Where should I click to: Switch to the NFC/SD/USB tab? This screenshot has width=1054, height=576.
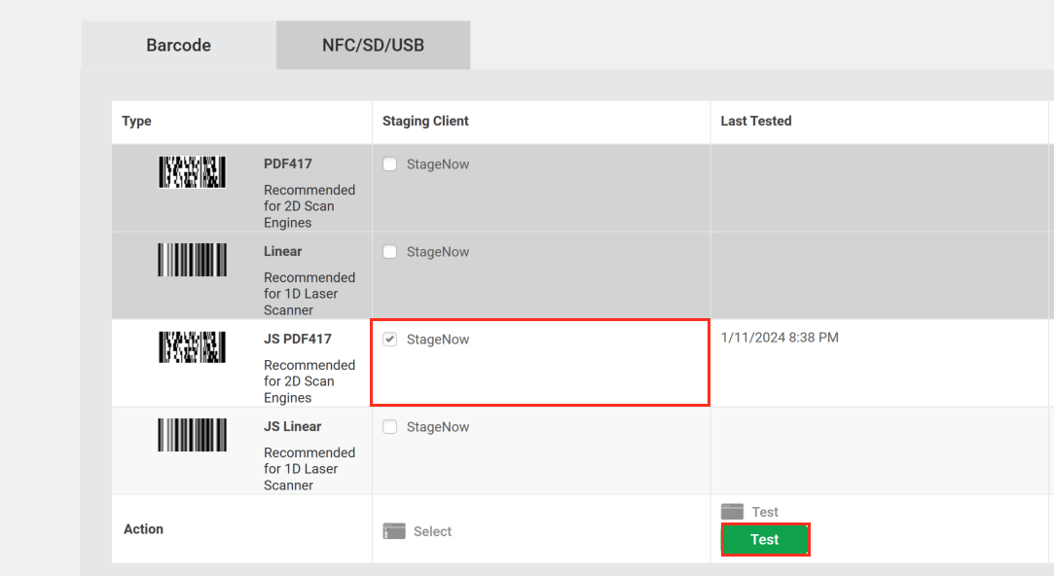(x=373, y=45)
